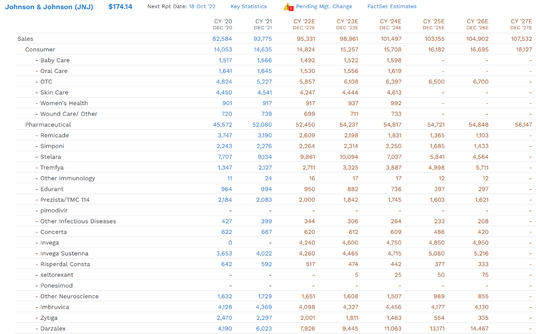Select the Women's Health row label
Screen dimensions: 536x334
(64, 103)
